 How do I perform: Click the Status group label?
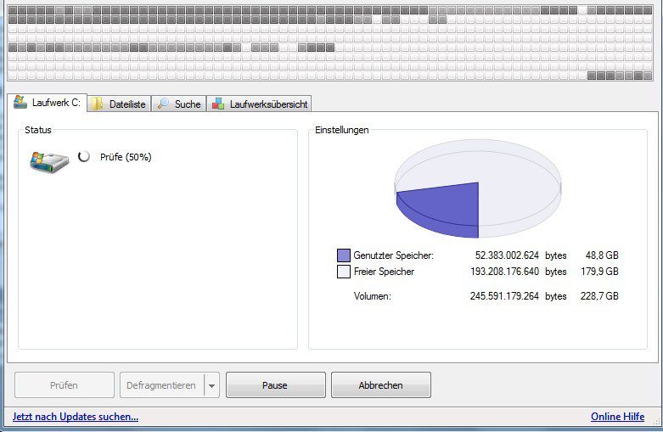click(x=38, y=130)
